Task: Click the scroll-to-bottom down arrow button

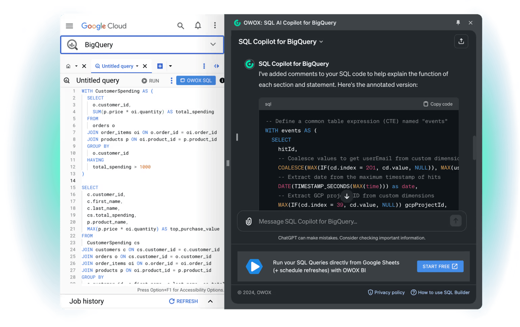Action: (x=347, y=196)
